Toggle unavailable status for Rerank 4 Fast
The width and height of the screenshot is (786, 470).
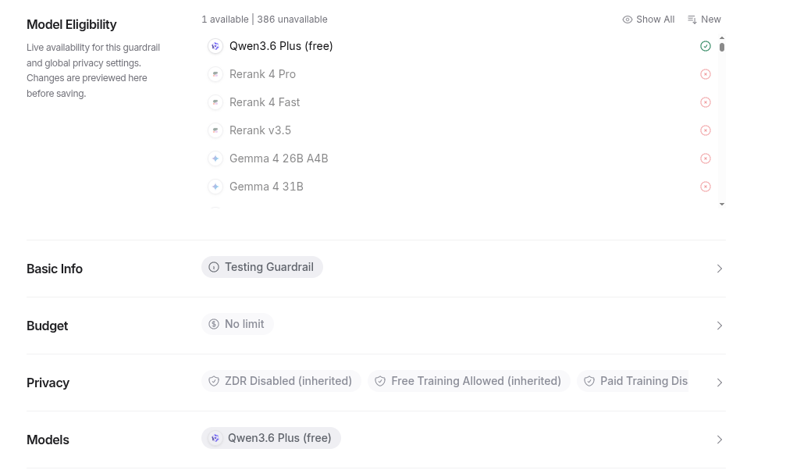tap(706, 103)
